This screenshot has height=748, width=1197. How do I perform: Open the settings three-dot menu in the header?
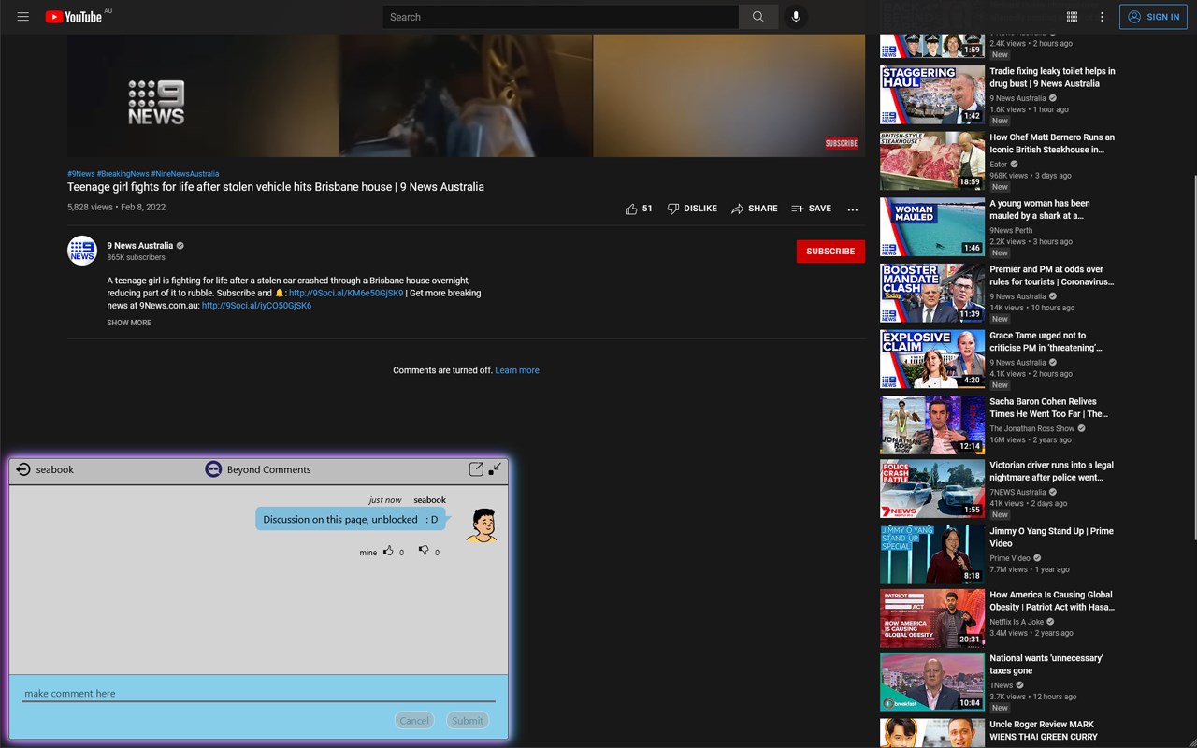coord(1102,17)
